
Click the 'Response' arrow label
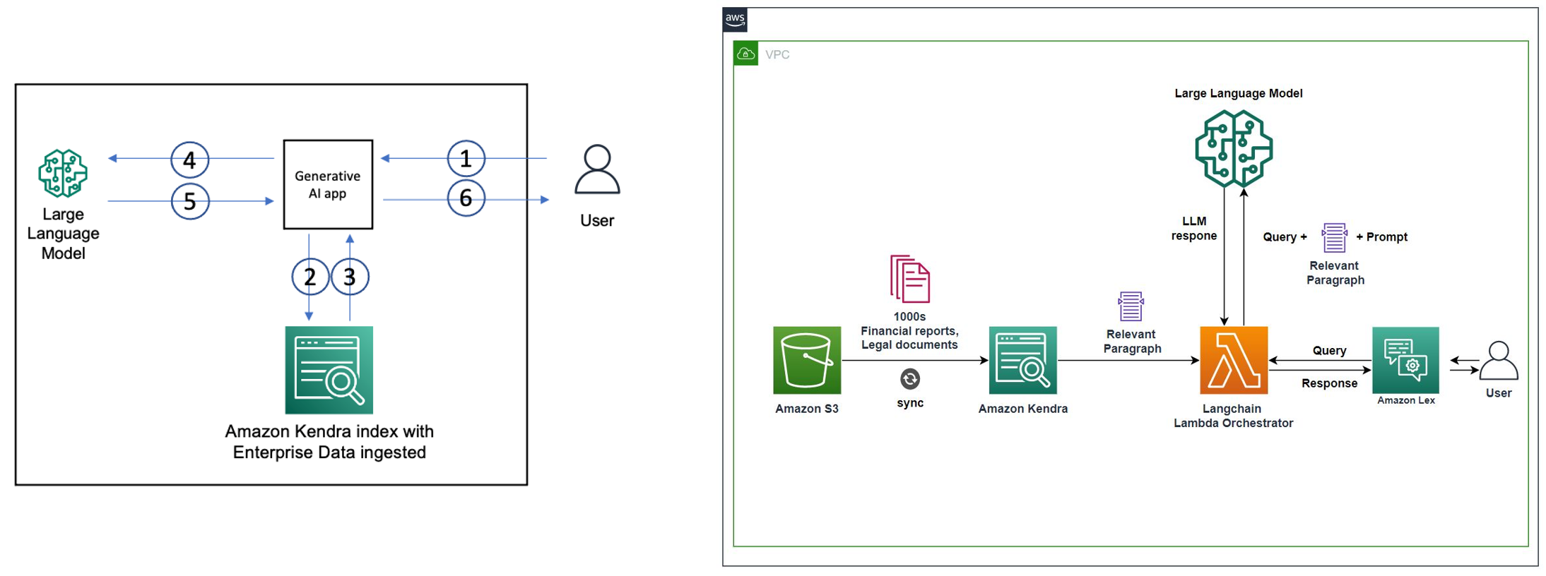(x=1329, y=383)
